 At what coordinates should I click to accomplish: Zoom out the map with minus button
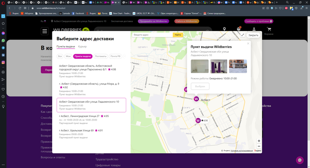pos(259,146)
